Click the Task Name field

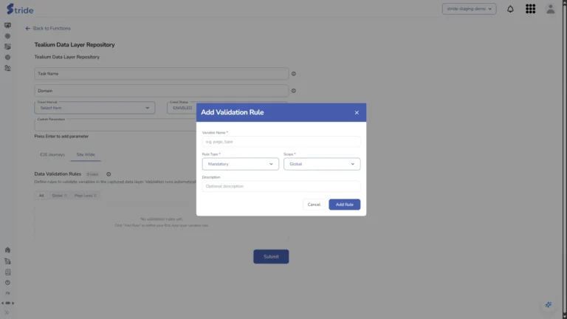click(161, 73)
